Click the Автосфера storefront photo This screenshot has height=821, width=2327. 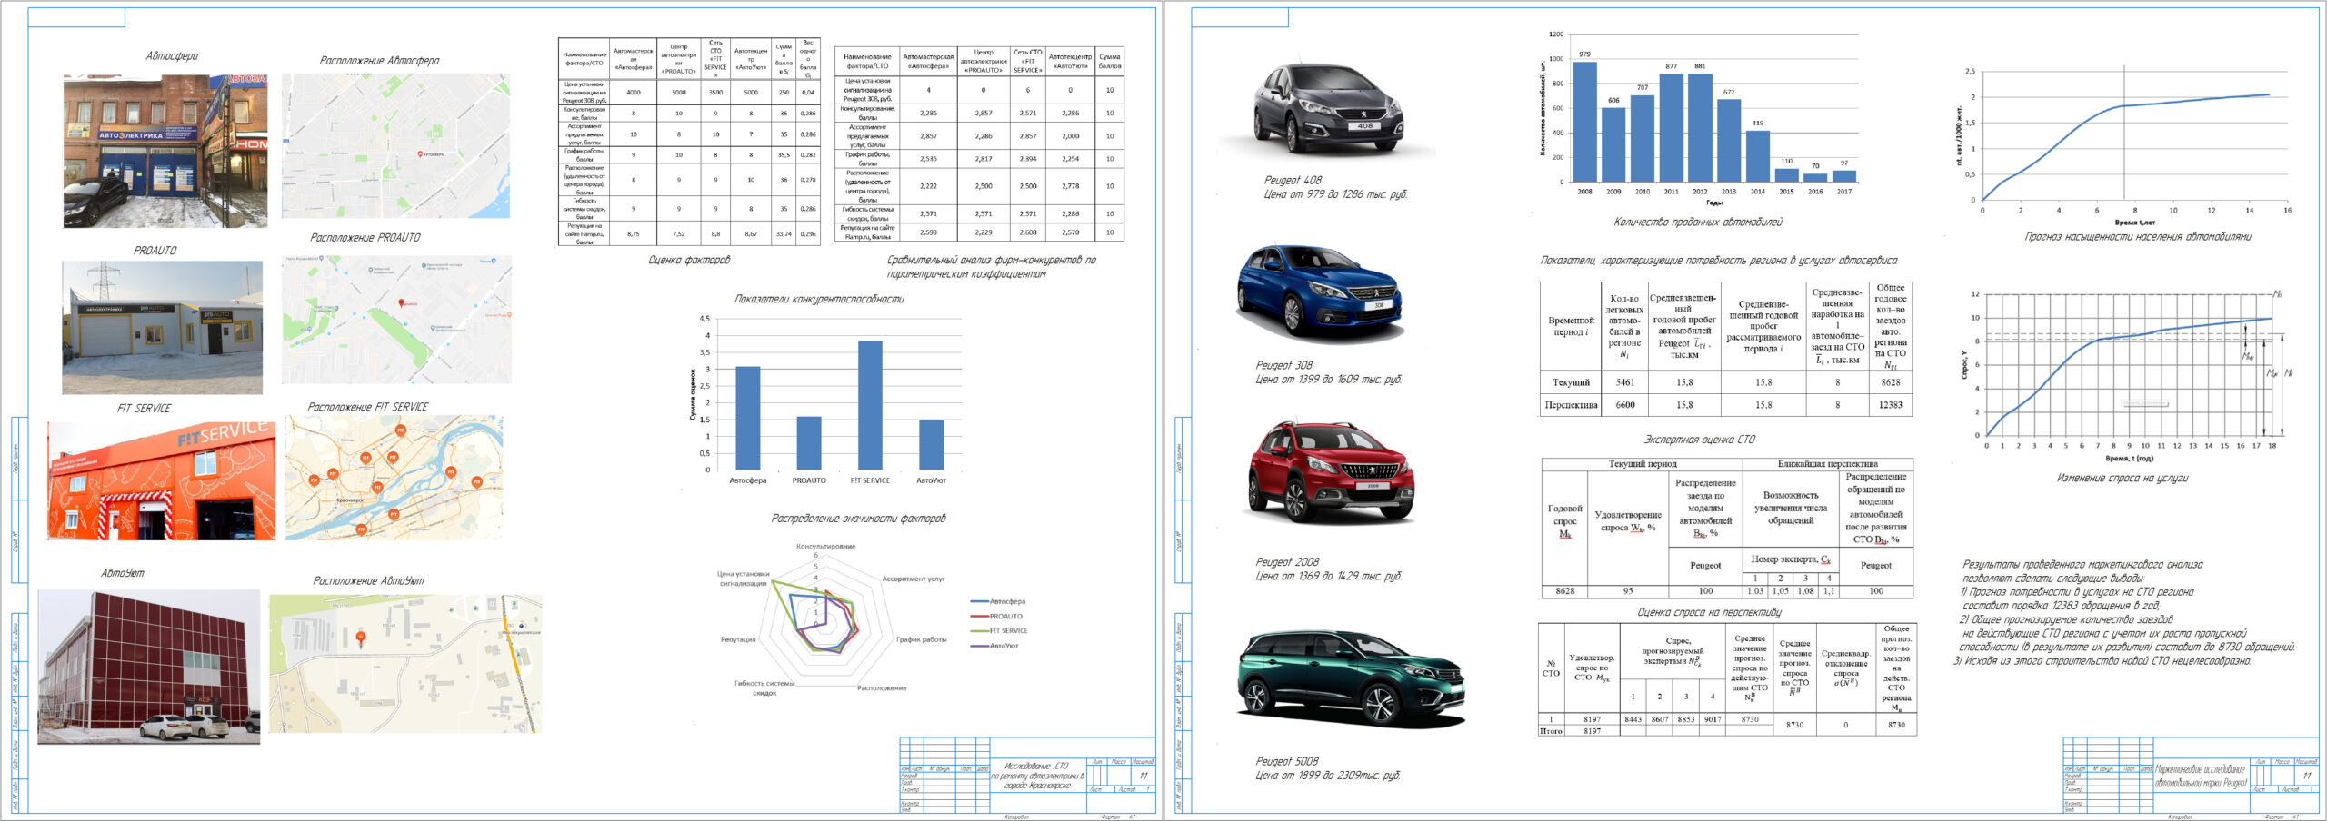[x=165, y=151]
